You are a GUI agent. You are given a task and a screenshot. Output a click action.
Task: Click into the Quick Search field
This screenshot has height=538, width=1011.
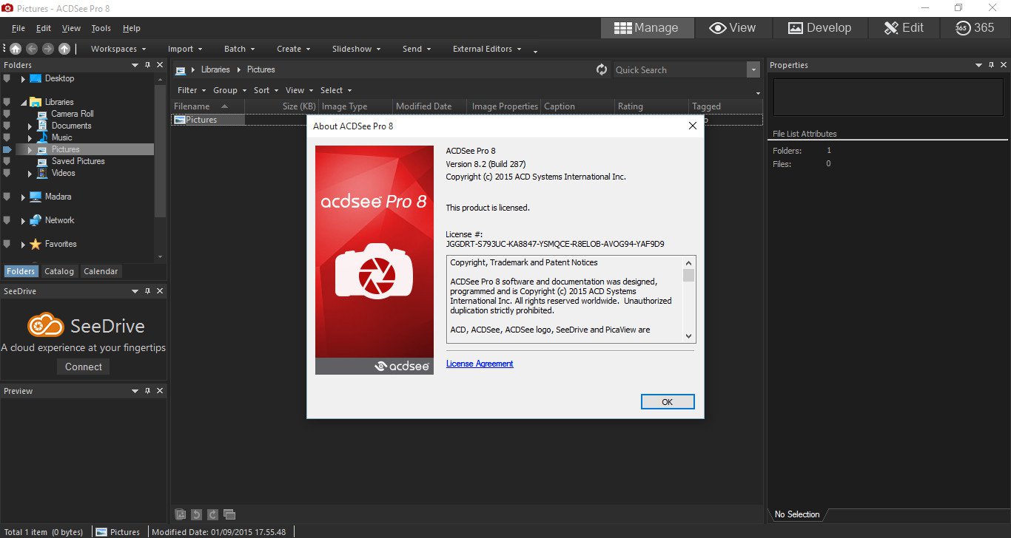pos(679,69)
